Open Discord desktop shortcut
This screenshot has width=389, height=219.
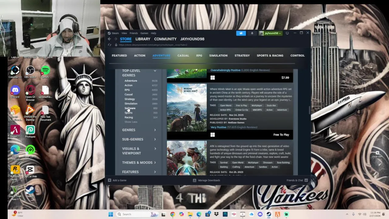tap(15, 92)
